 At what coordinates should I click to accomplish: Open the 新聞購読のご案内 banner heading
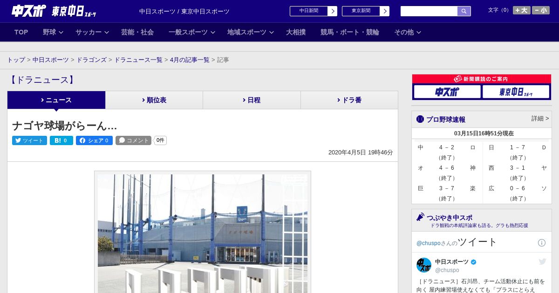pos(482,79)
